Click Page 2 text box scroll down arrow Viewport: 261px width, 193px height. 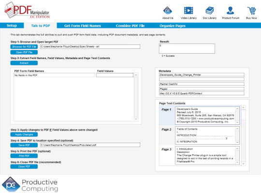(237, 142)
